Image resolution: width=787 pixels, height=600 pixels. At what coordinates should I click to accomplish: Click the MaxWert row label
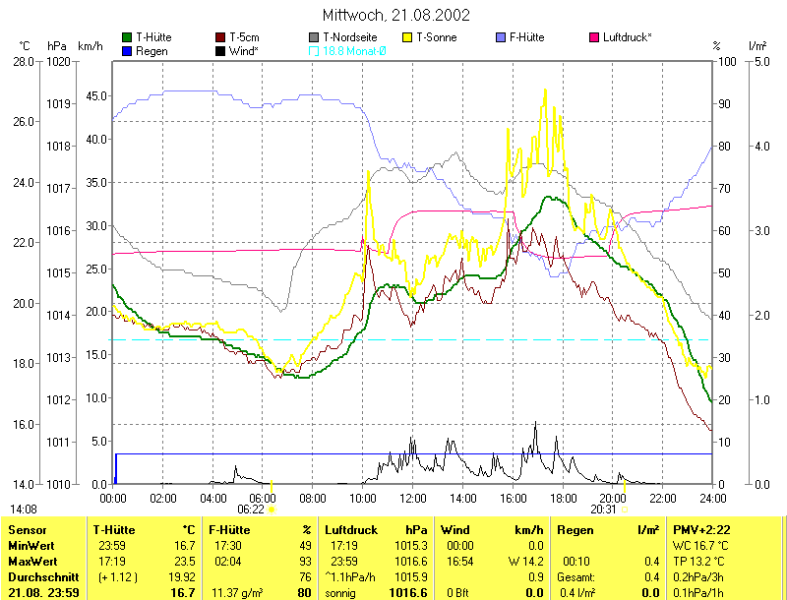(x=30, y=561)
